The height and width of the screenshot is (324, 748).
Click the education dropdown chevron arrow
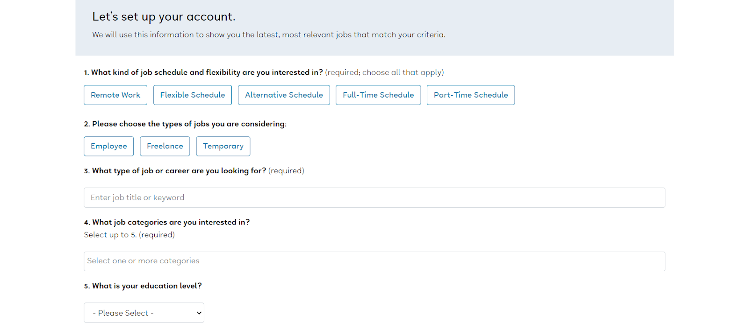pyautogui.click(x=199, y=313)
